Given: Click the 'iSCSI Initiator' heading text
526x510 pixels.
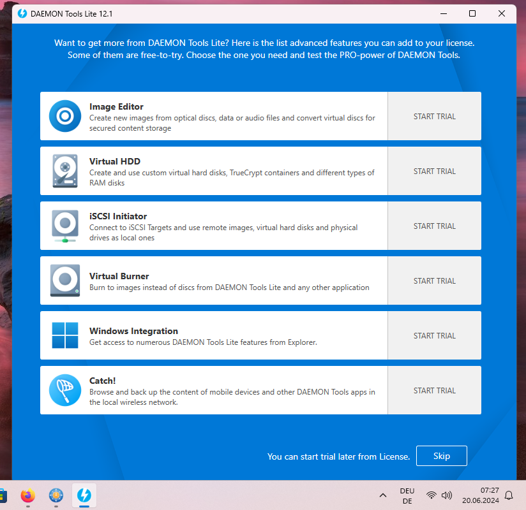Looking at the screenshot, I should 118,217.
